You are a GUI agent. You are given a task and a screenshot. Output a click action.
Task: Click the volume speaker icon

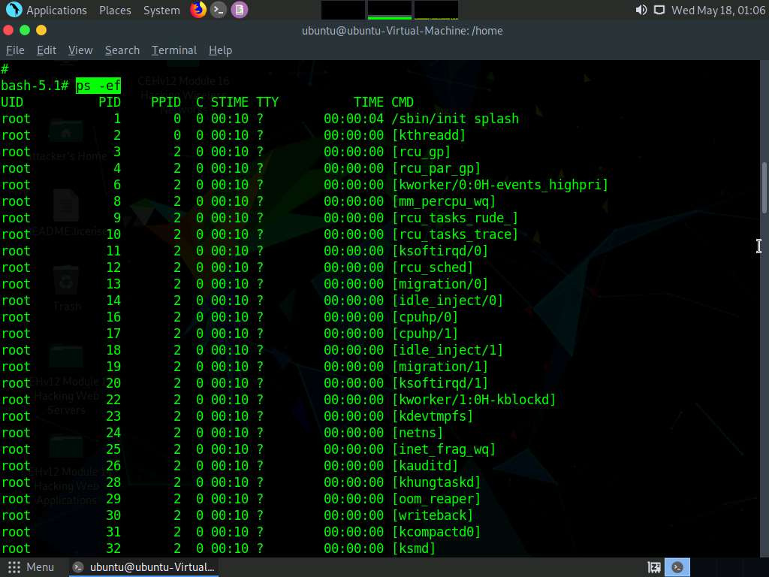641,10
